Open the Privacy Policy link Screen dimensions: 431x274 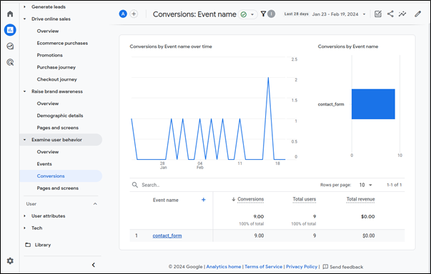coord(302,267)
